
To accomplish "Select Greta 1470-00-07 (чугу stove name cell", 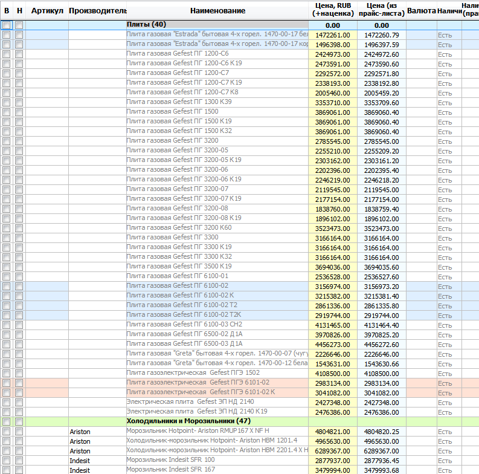I will (217, 354).
